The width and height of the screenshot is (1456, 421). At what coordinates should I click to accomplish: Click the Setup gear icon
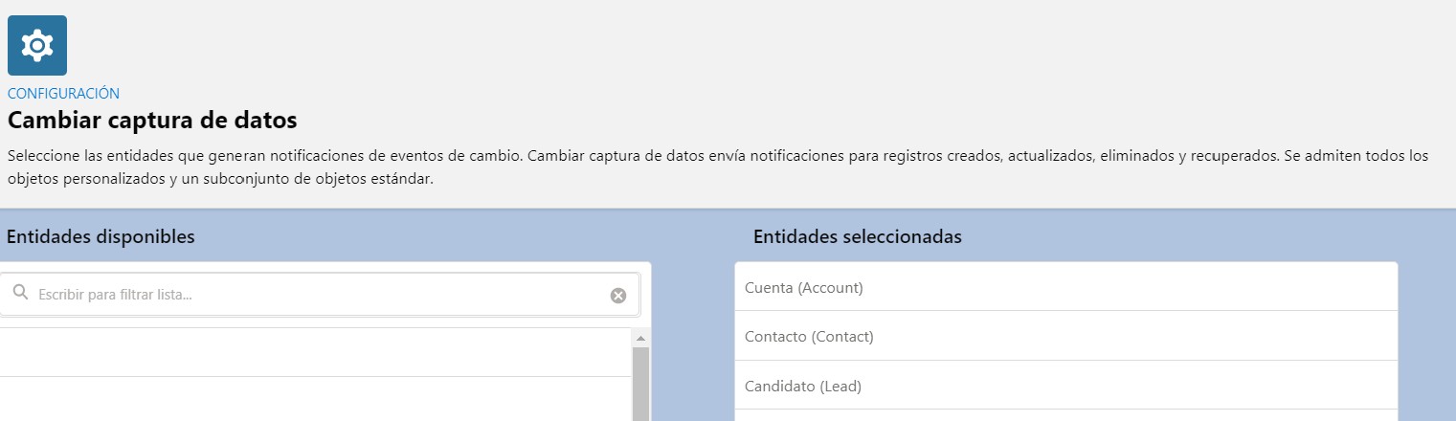point(37,45)
